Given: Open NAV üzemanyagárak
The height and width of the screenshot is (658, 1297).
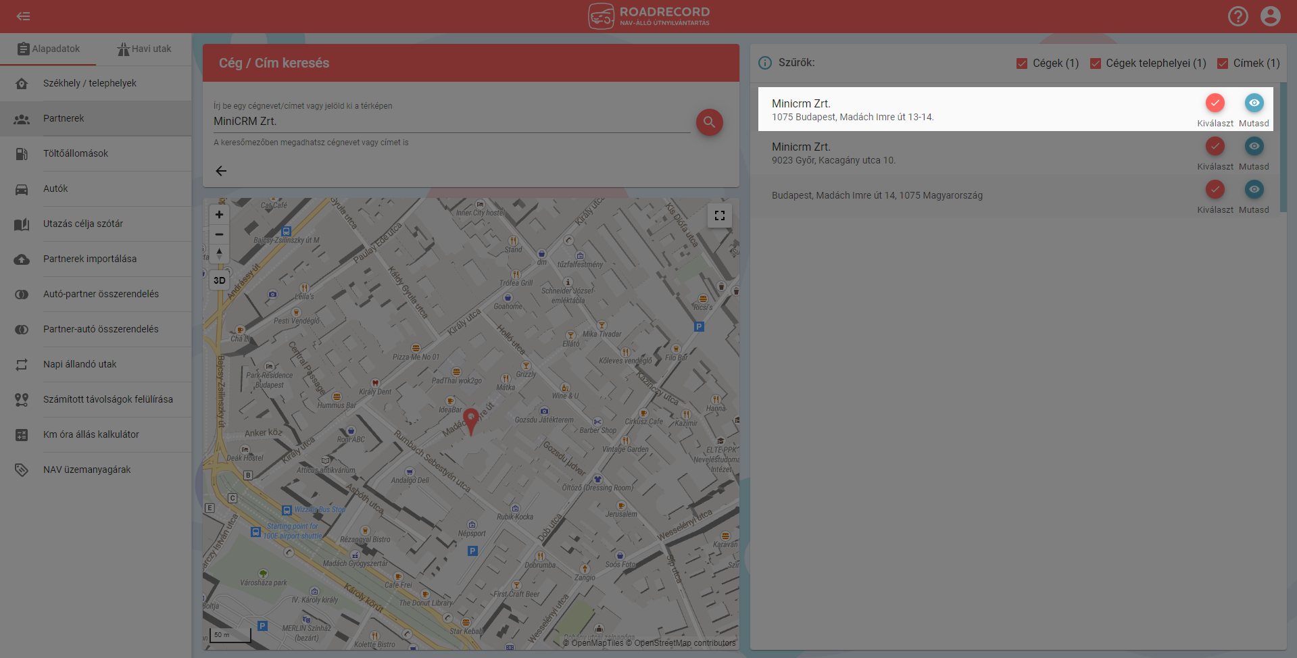Looking at the screenshot, I should coord(96,470).
